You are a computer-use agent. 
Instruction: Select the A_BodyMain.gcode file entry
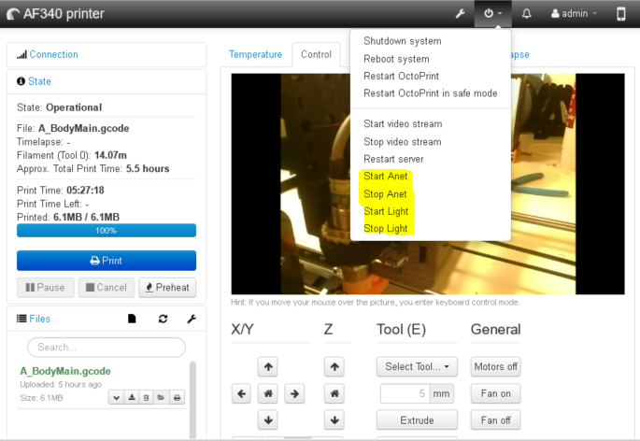pyautogui.click(x=65, y=371)
